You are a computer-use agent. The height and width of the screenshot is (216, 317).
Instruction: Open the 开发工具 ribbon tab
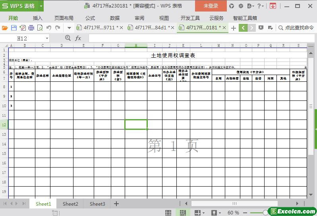pos(190,18)
